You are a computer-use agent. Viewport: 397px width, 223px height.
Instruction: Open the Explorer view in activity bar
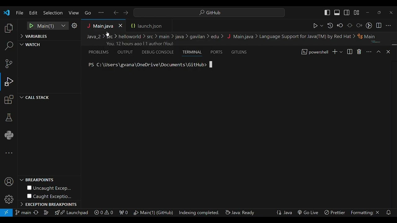point(9,28)
